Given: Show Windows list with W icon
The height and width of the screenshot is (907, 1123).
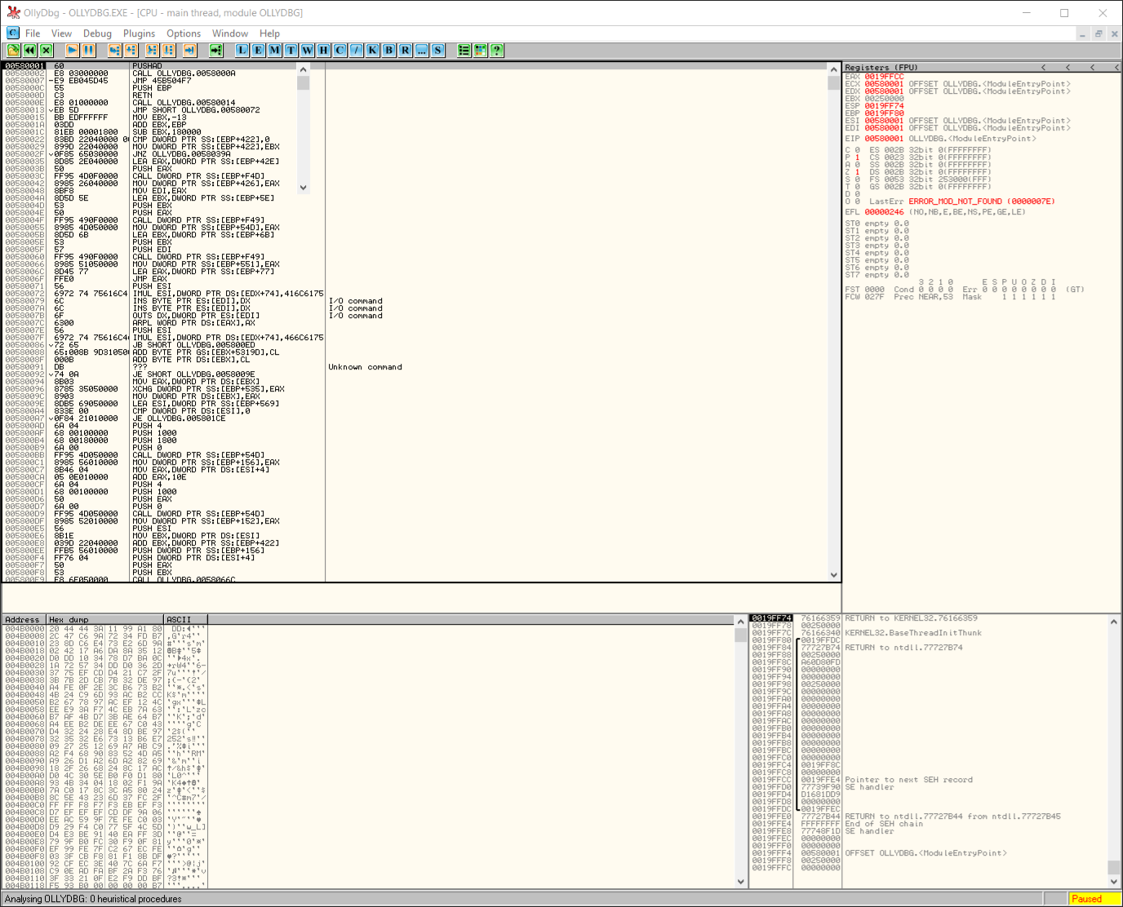Looking at the screenshot, I should 308,51.
